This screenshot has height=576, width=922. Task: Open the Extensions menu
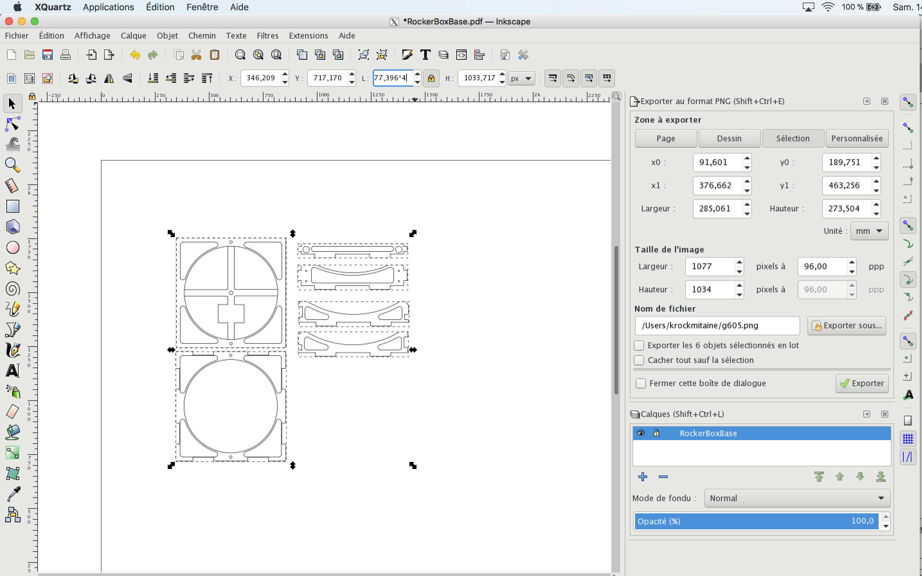click(308, 35)
